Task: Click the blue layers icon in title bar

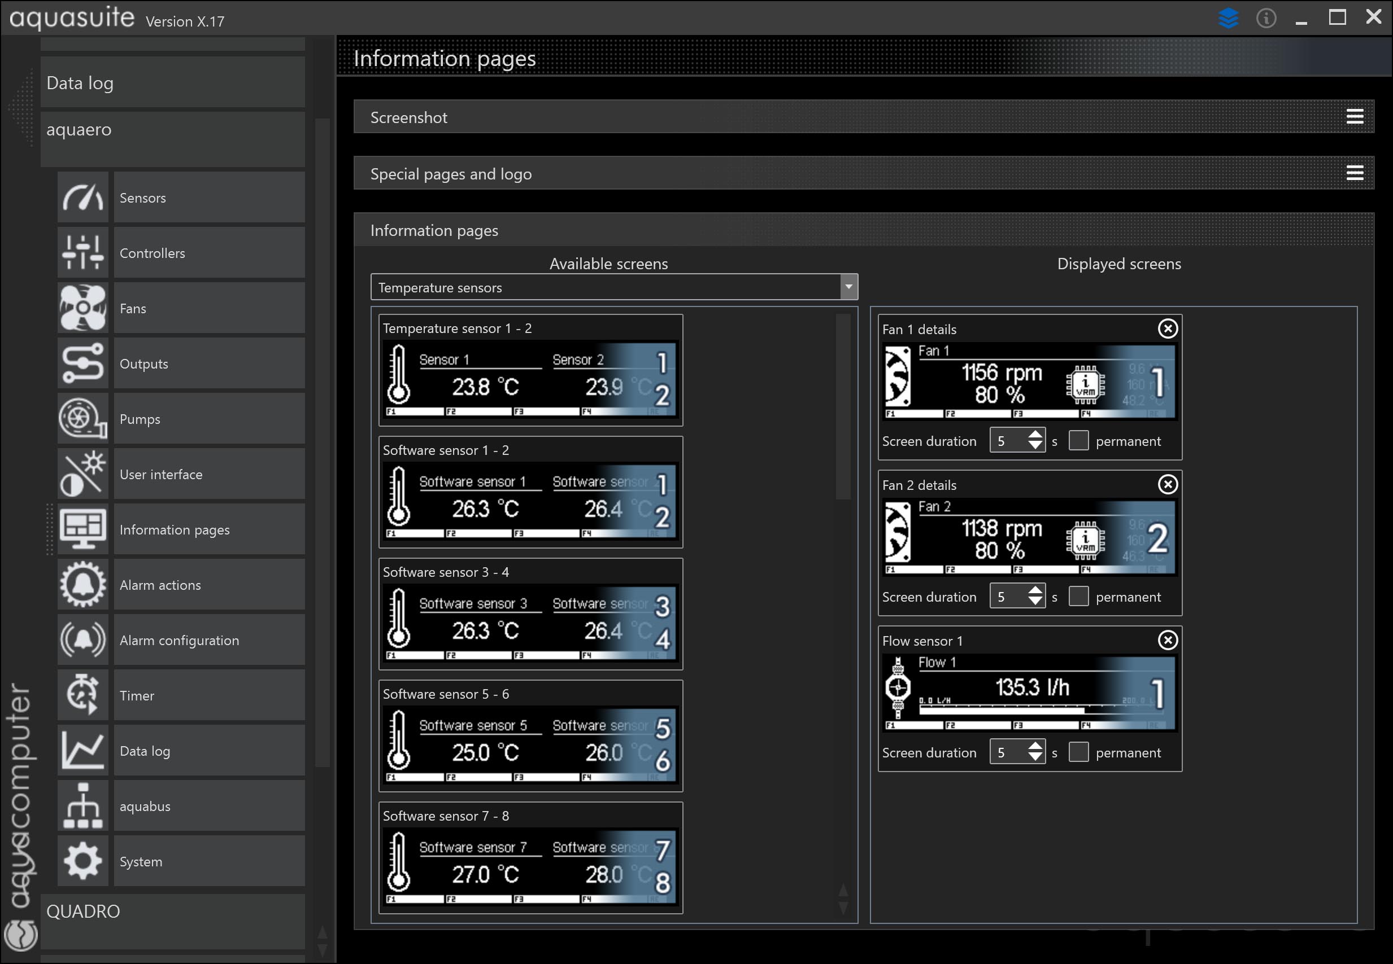Action: point(1228,17)
